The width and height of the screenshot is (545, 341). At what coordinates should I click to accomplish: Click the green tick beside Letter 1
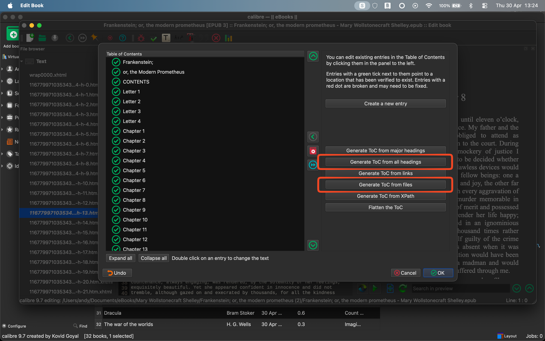[x=116, y=92]
